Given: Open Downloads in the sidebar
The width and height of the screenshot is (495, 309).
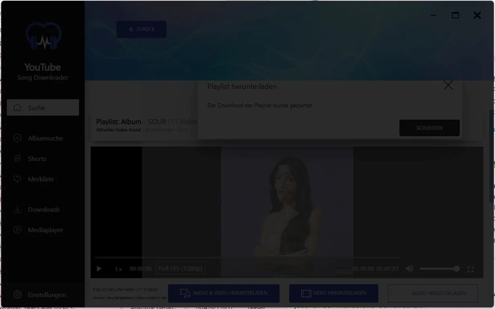Looking at the screenshot, I should click(x=43, y=209).
